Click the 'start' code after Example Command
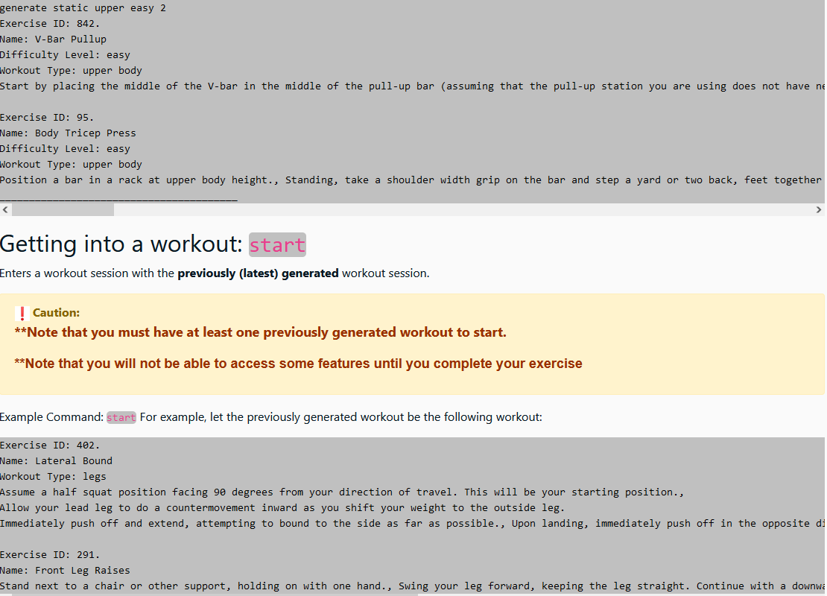Image resolution: width=827 pixels, height=596 pixels. (x=121, y=417)
